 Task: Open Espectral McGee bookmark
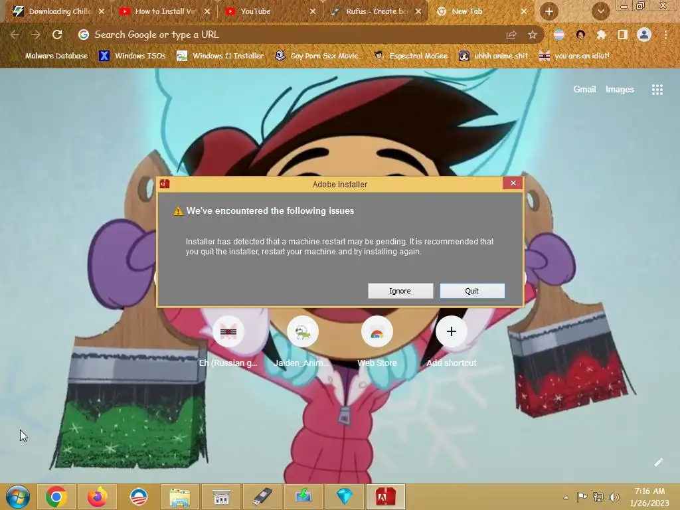pyautogui.click(x=410, y=56)
